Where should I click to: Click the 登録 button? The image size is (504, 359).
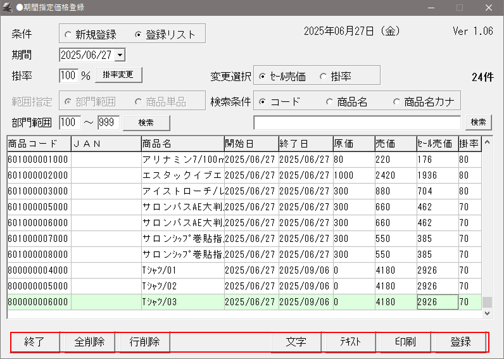pyautogui.click(x=460, y=342)
